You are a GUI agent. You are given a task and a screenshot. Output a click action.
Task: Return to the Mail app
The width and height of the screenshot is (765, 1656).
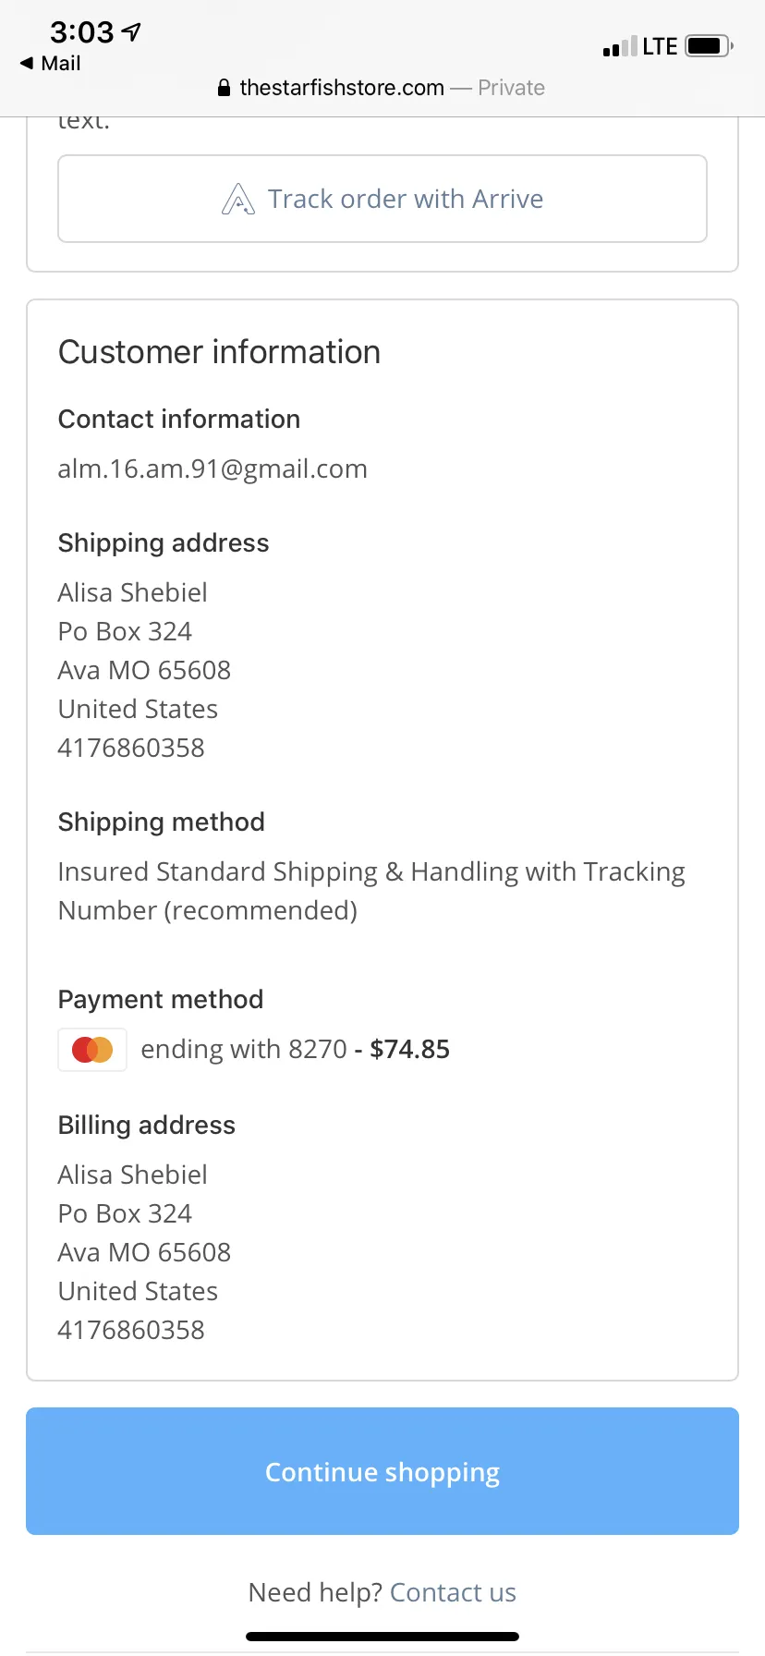pos(51,63)
